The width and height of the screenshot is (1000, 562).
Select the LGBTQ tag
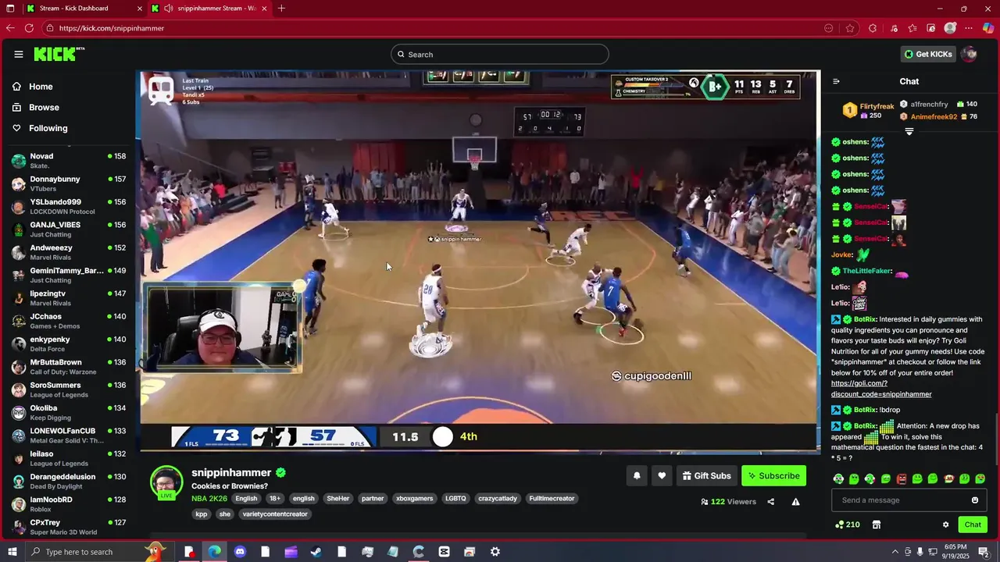pyautogui.click(x=455, y=498)
